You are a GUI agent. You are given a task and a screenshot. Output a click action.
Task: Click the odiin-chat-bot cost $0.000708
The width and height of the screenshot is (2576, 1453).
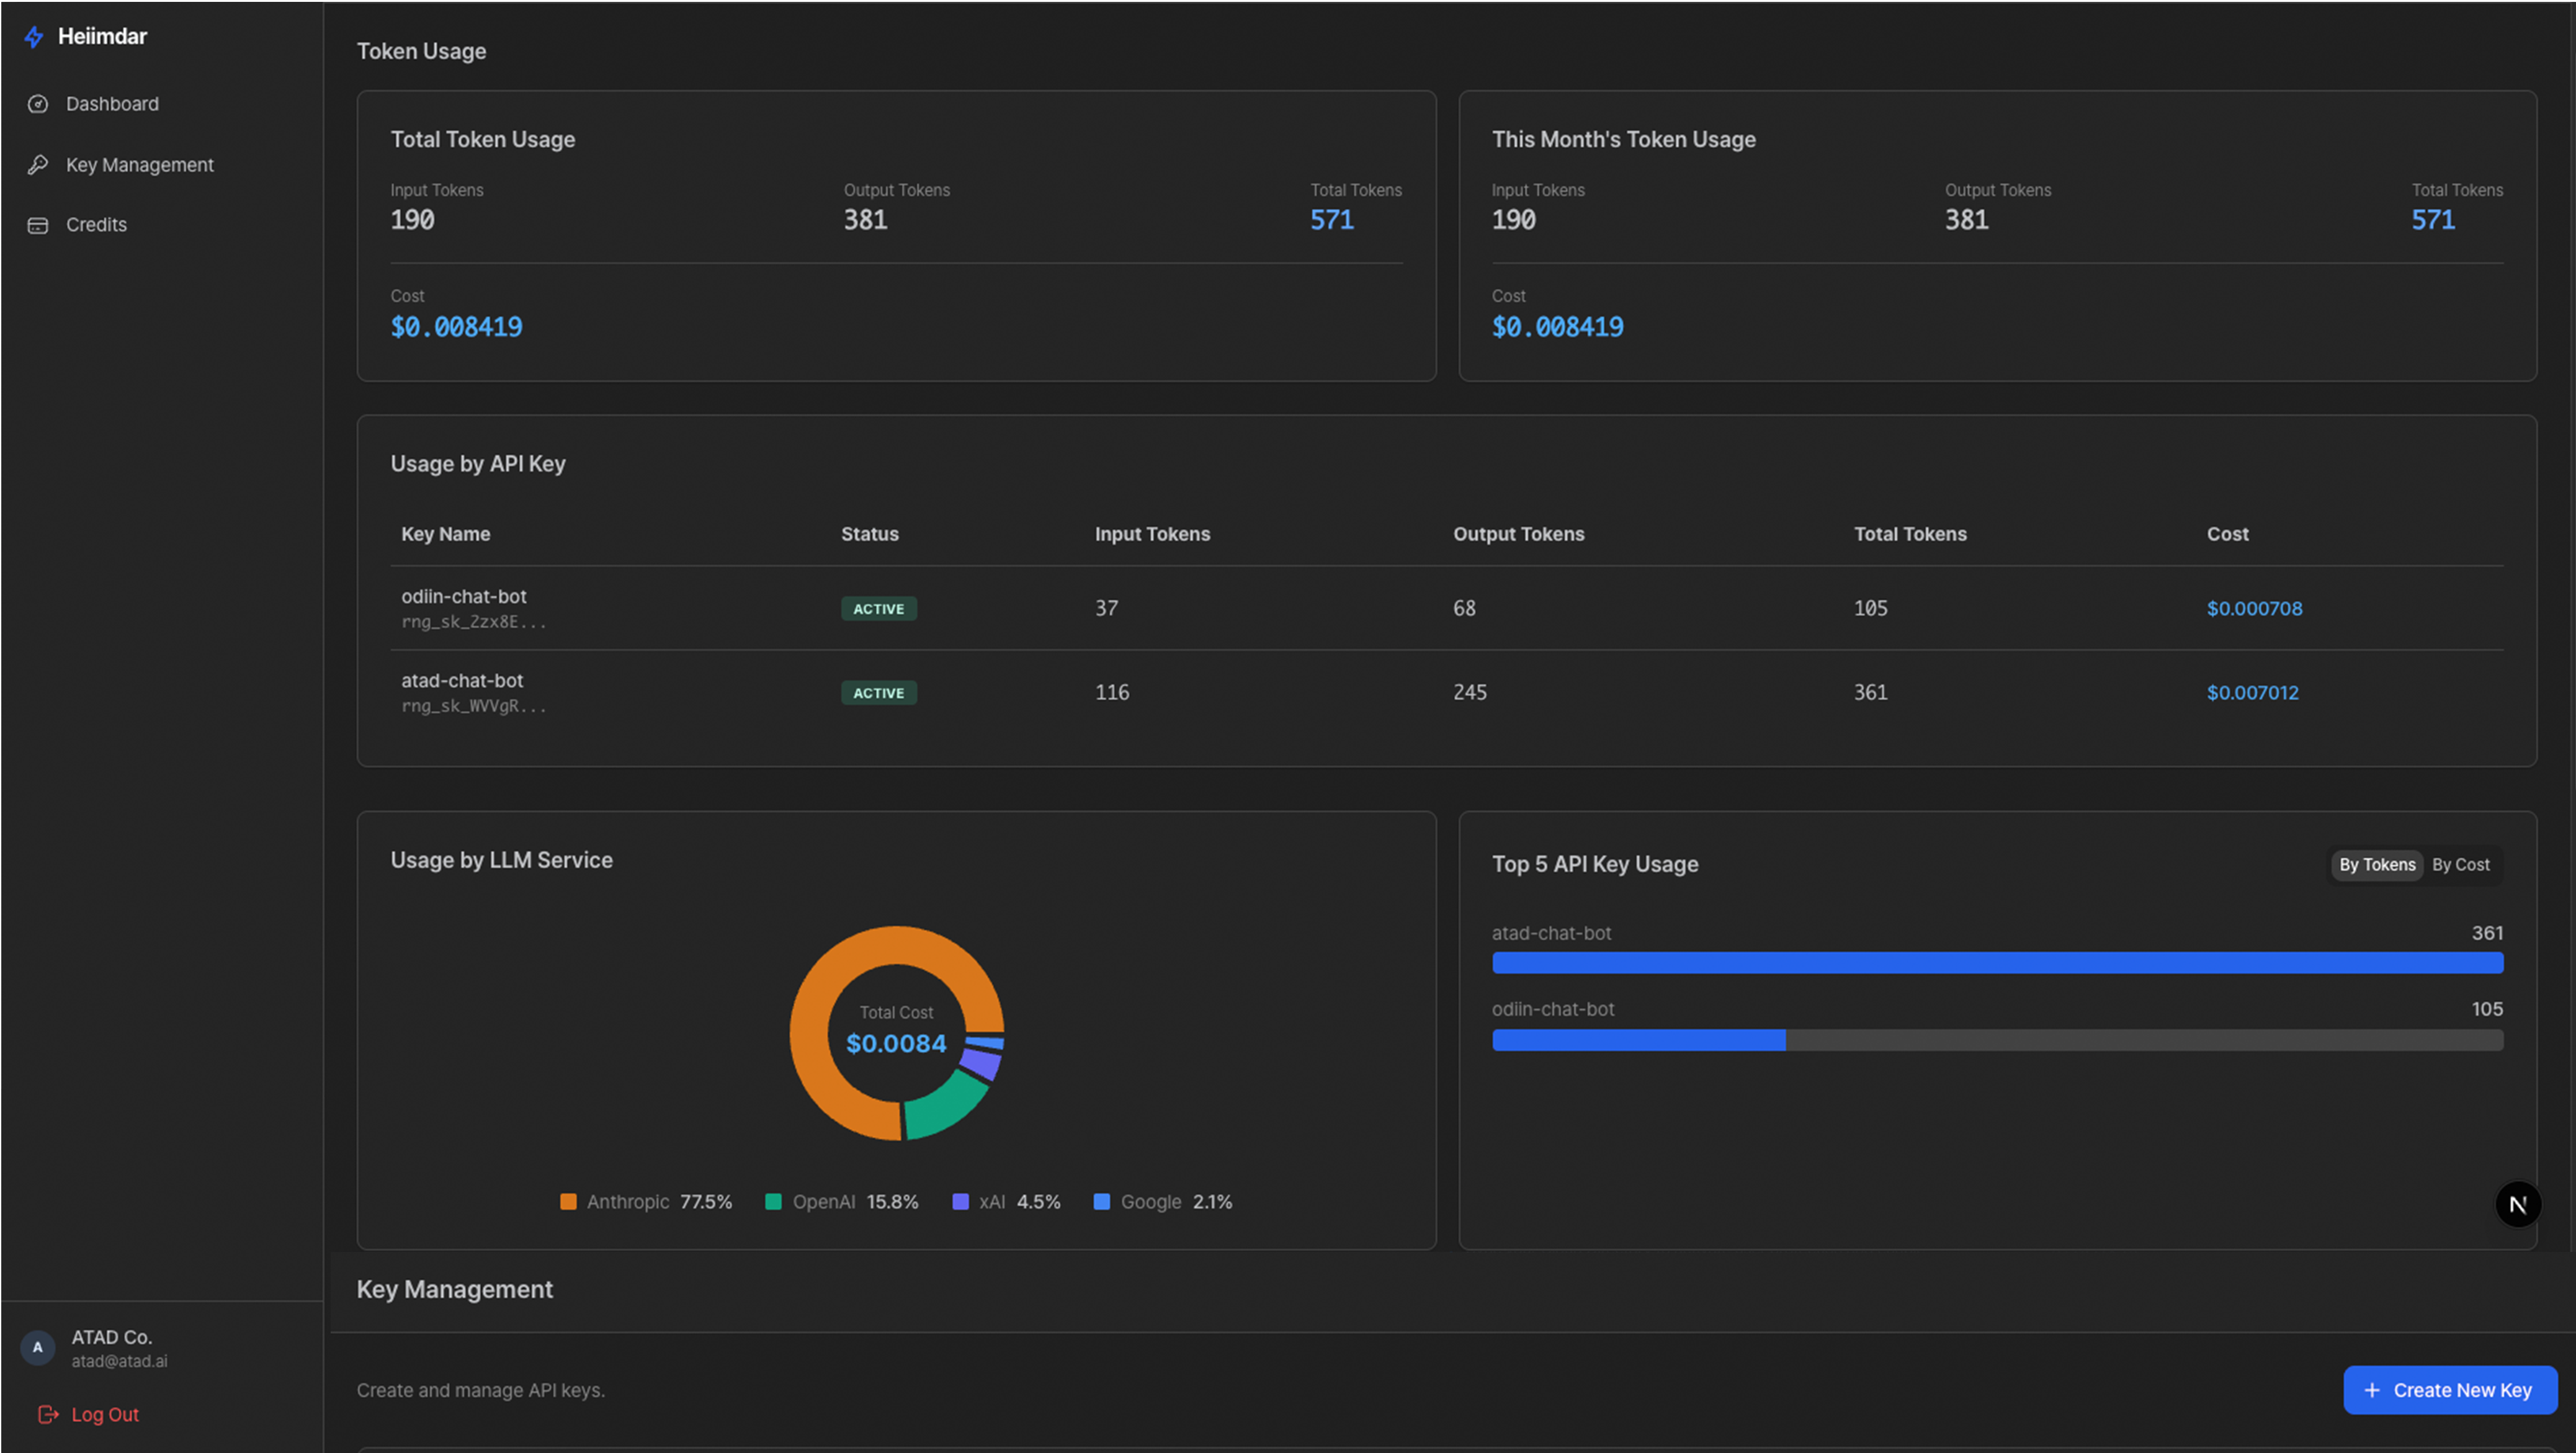pyautogui.click(x=2254, y=608)
